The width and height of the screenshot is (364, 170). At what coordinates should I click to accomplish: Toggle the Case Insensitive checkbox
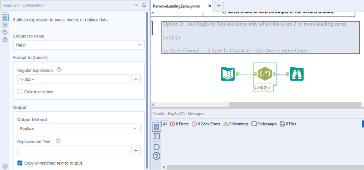[20, 92]
